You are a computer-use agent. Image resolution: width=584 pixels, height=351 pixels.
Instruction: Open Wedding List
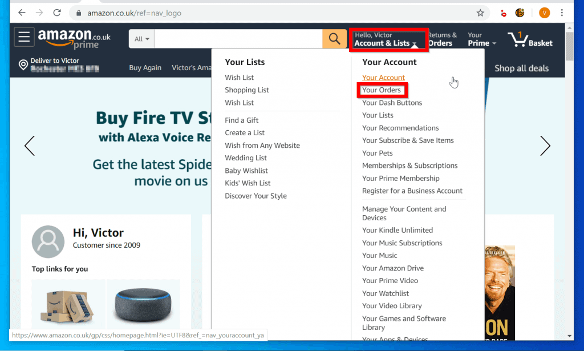tap(246, 158)
